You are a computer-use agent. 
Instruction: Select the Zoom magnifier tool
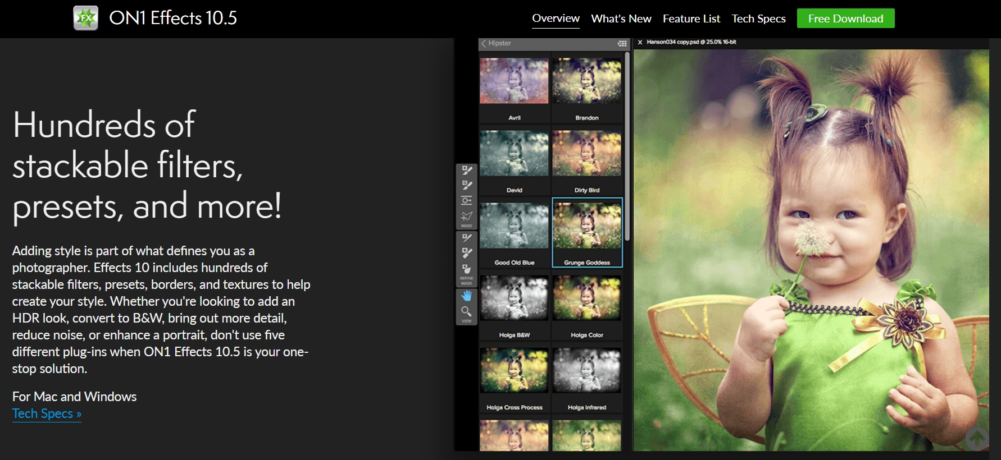[466, 311]
